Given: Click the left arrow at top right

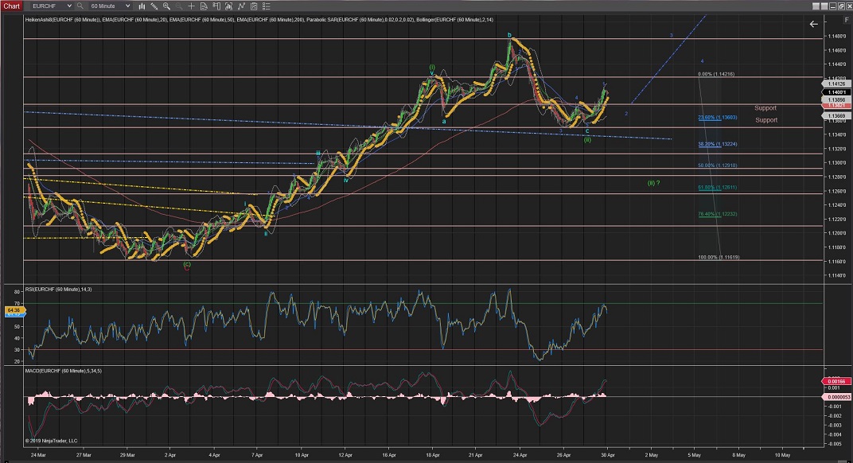Looking at the screenshot, I should pos(813,24).
